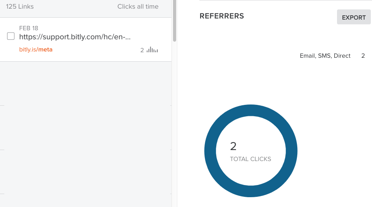Click the 'Clicks all time' column header
372x207 pixels.
(x=138, y=6)
